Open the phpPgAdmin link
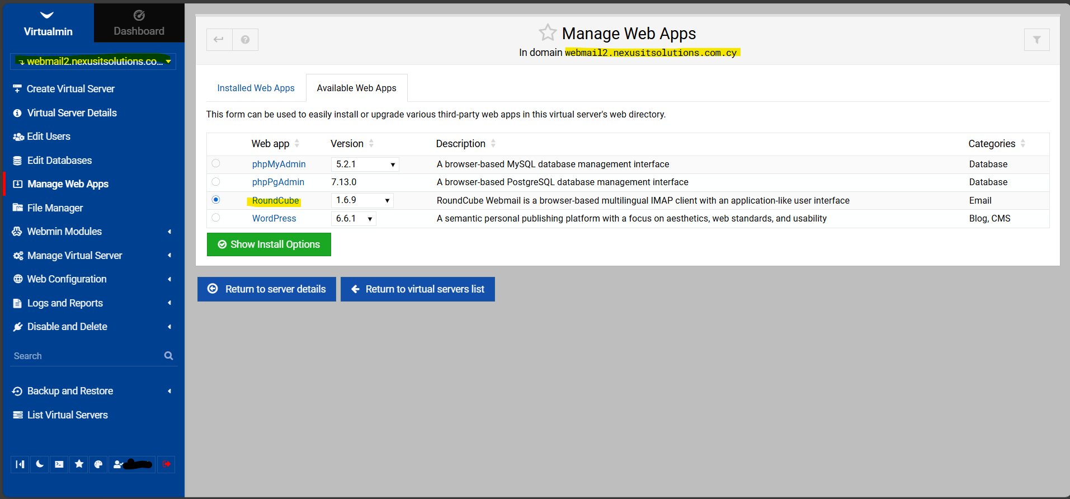The width and height of the screenshot is (1070, 499). (x=278, y=182)
